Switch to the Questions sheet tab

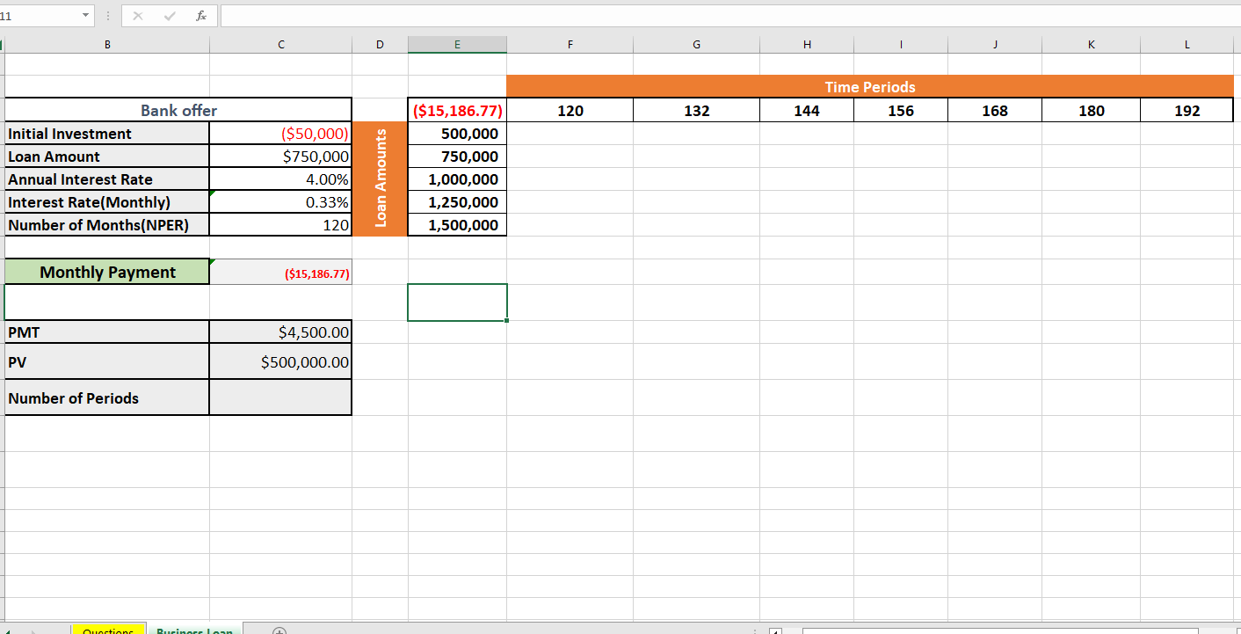(x=108, y=630)
